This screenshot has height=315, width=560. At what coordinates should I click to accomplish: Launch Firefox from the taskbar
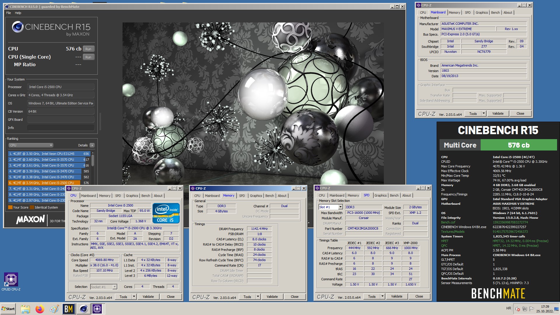point(40,309)
